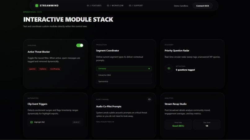Open the Demo Sandbox link
The image size is (250, 140).
181,6
